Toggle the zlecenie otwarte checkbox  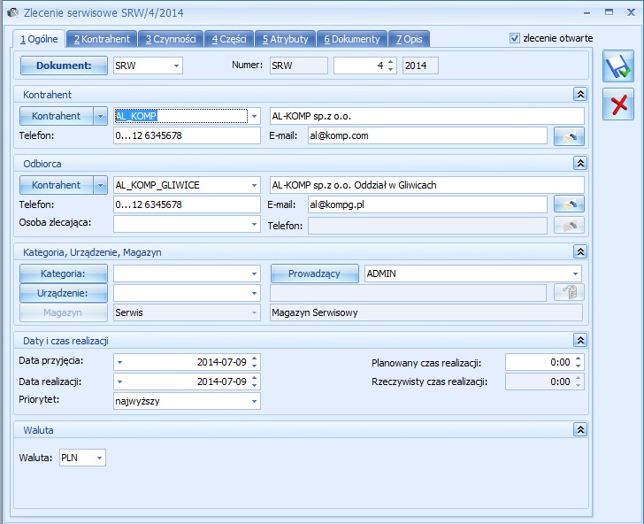515,38
